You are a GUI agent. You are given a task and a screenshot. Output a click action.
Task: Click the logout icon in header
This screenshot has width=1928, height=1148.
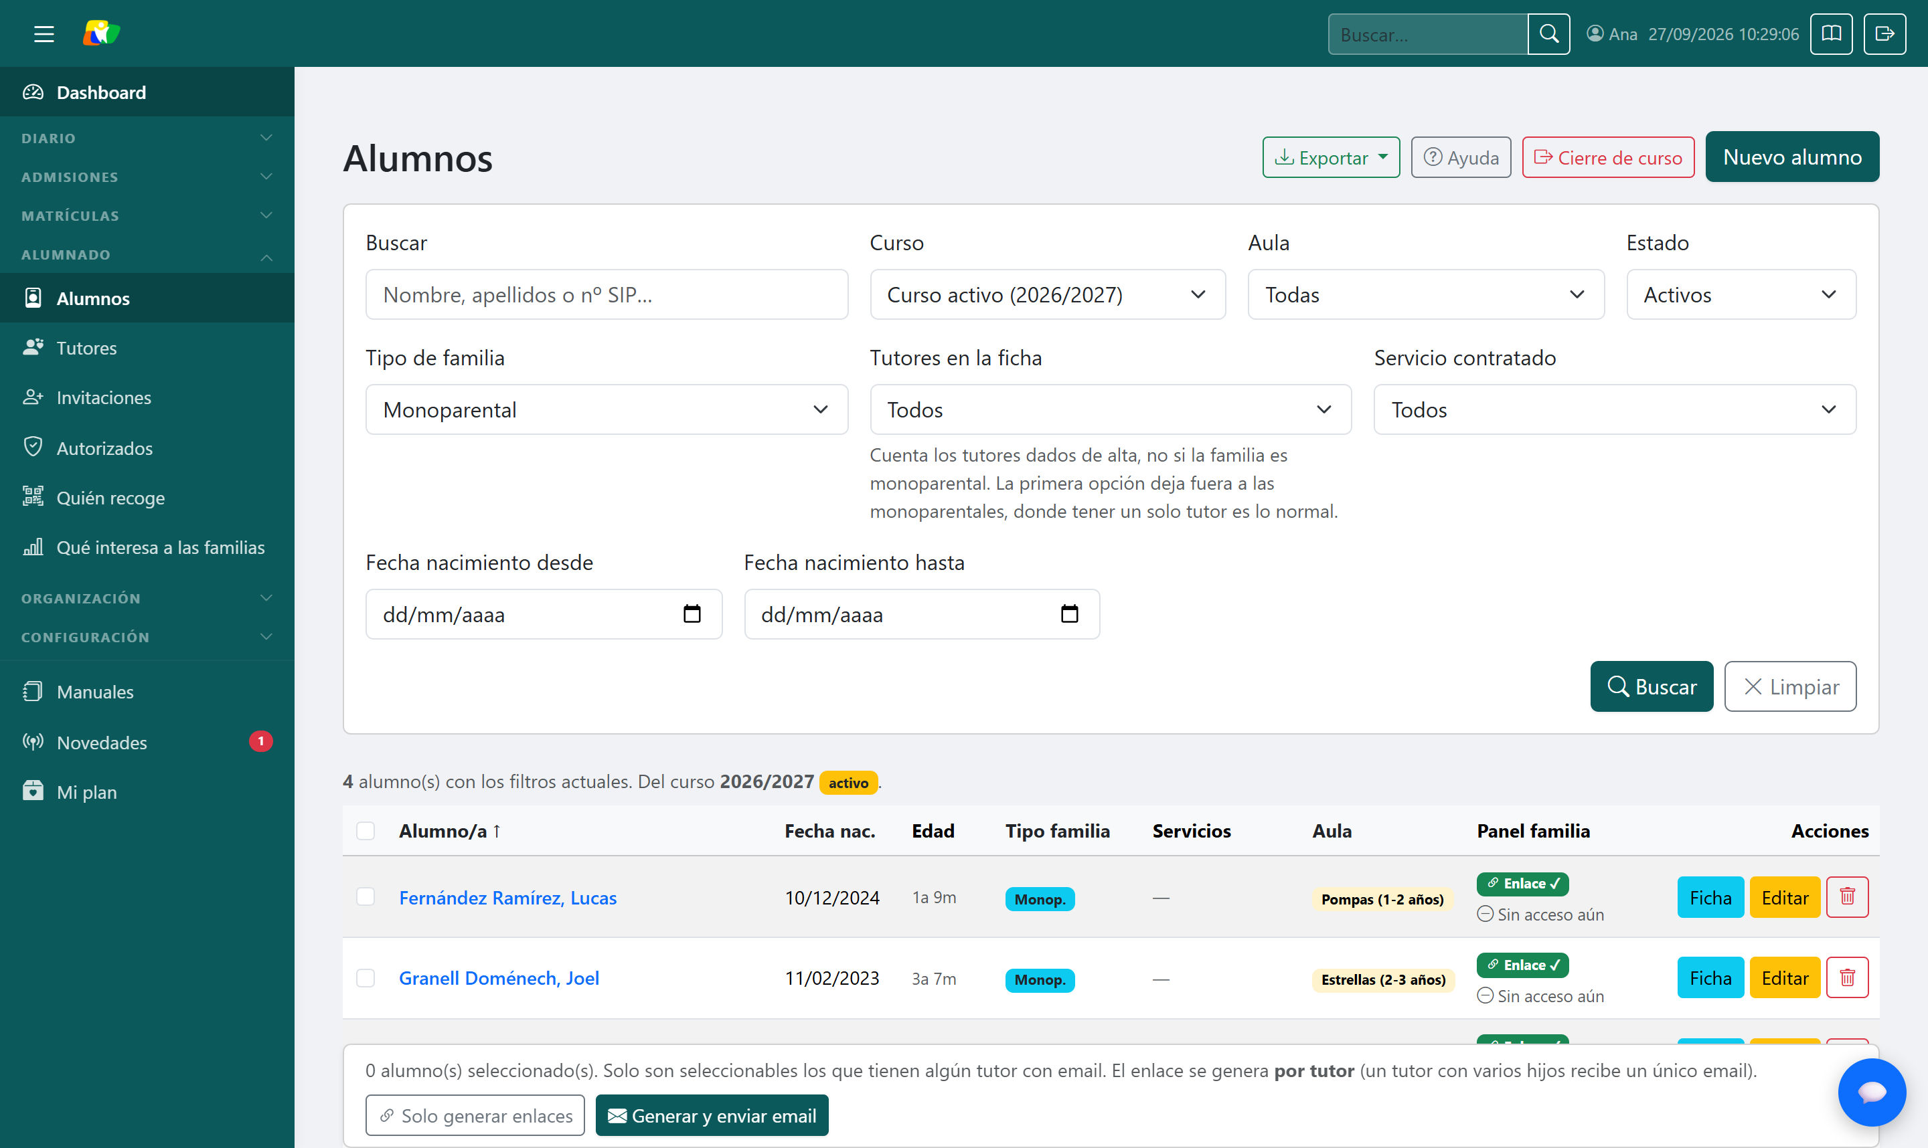point(1884,34)
